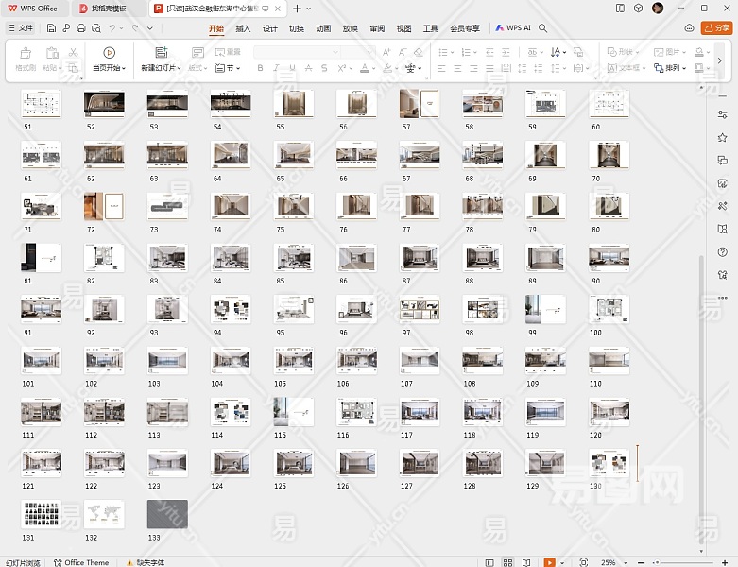Screen dimensions: 738x567
Task: Open the 文件 file menu
Action: point(21,28)
